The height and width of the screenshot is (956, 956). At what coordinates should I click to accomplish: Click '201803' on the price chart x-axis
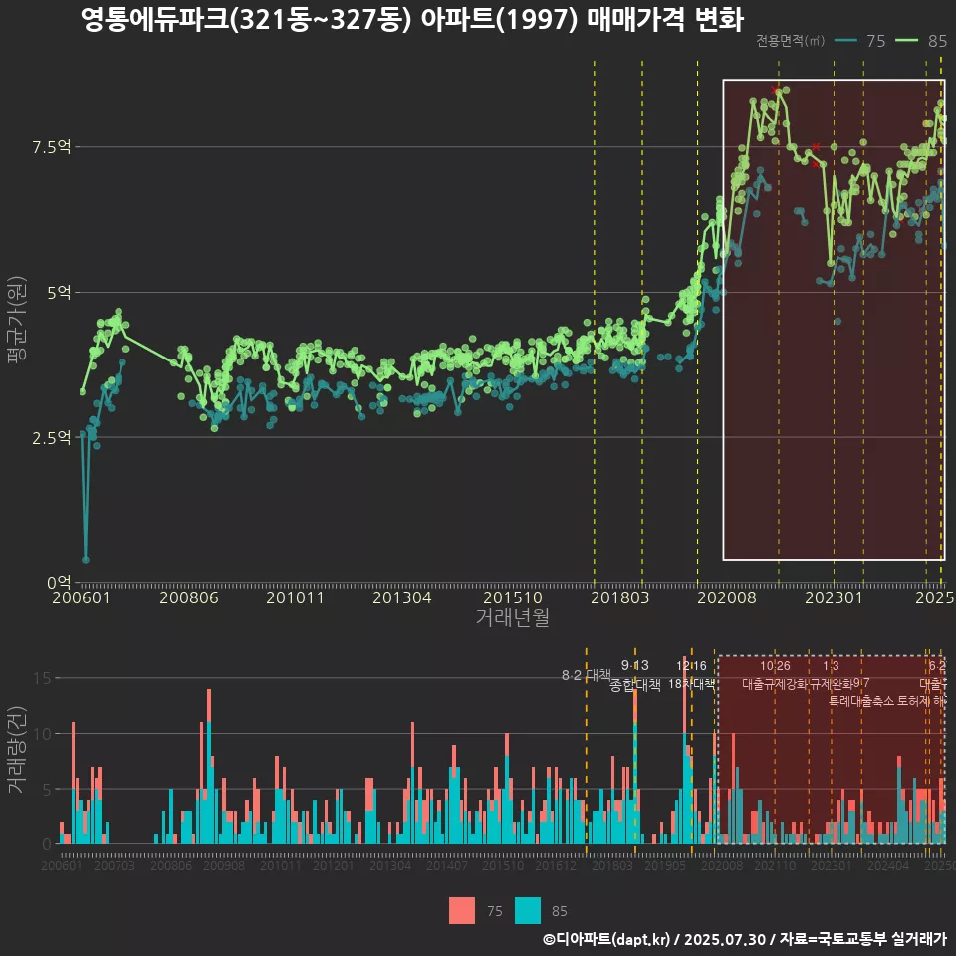620,597
